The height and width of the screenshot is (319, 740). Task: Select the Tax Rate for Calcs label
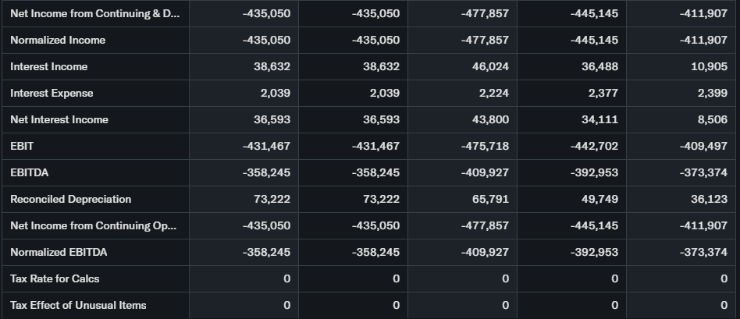pyautogui.click(x=55, y=279)
